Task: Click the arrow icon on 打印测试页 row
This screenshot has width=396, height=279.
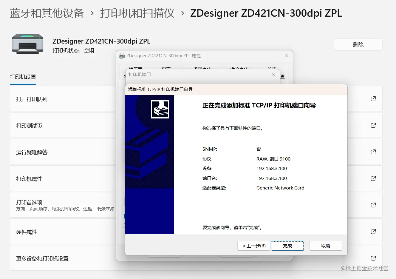Action: (373, 125)
